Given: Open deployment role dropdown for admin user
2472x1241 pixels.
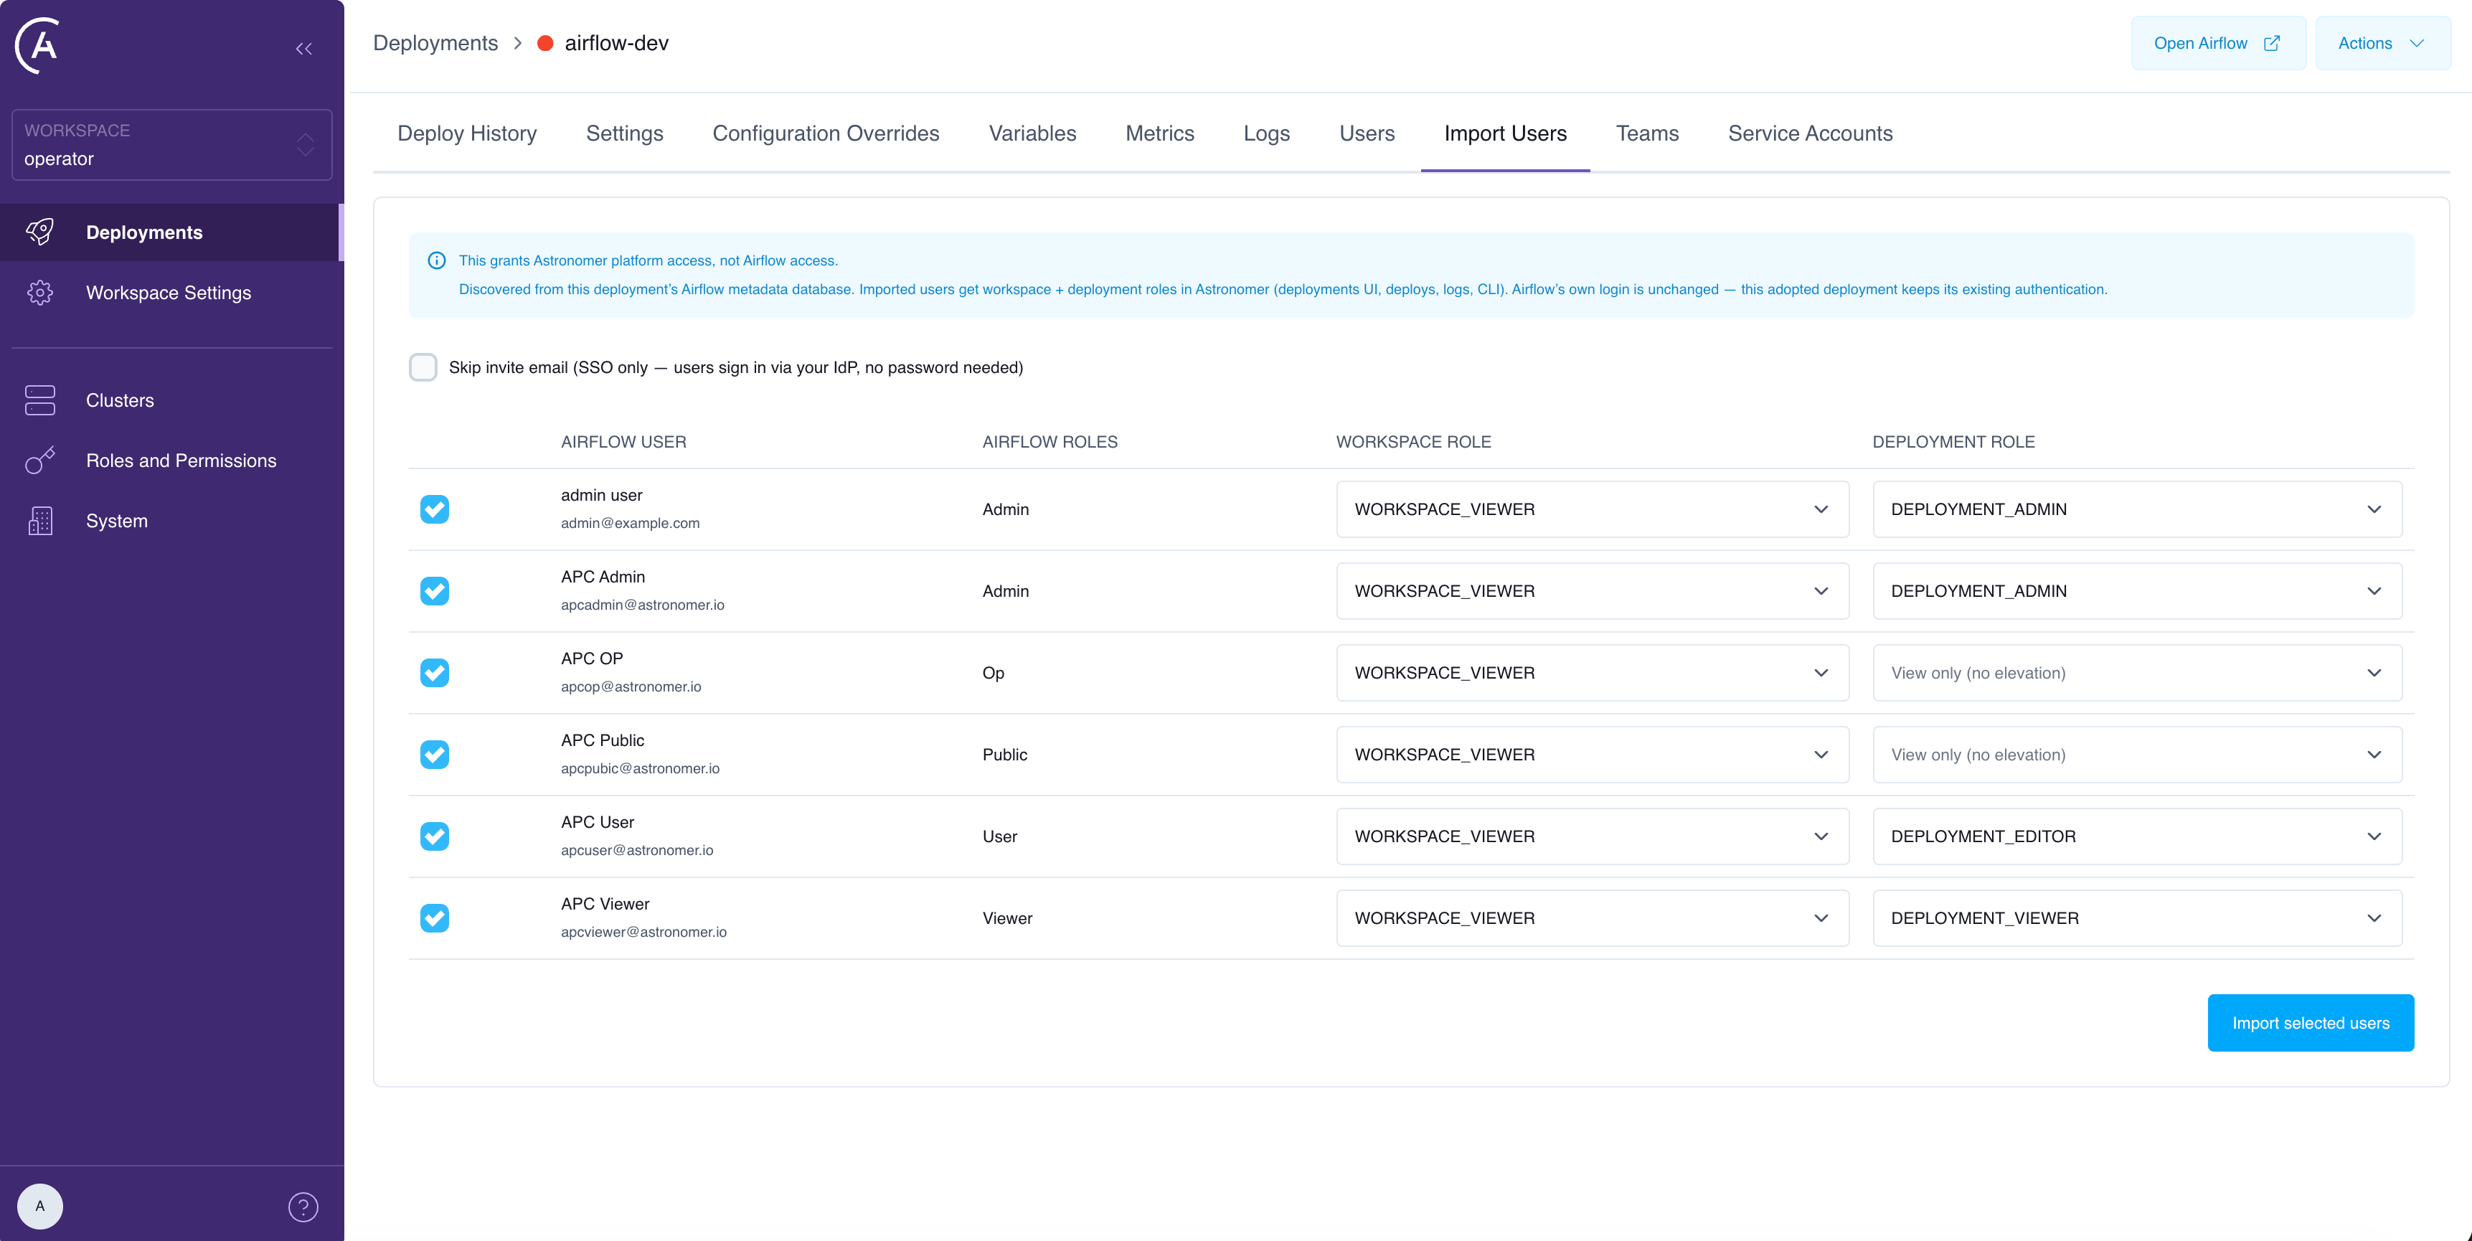Looking at the screenshot, I should click(x=2137, y=509).
